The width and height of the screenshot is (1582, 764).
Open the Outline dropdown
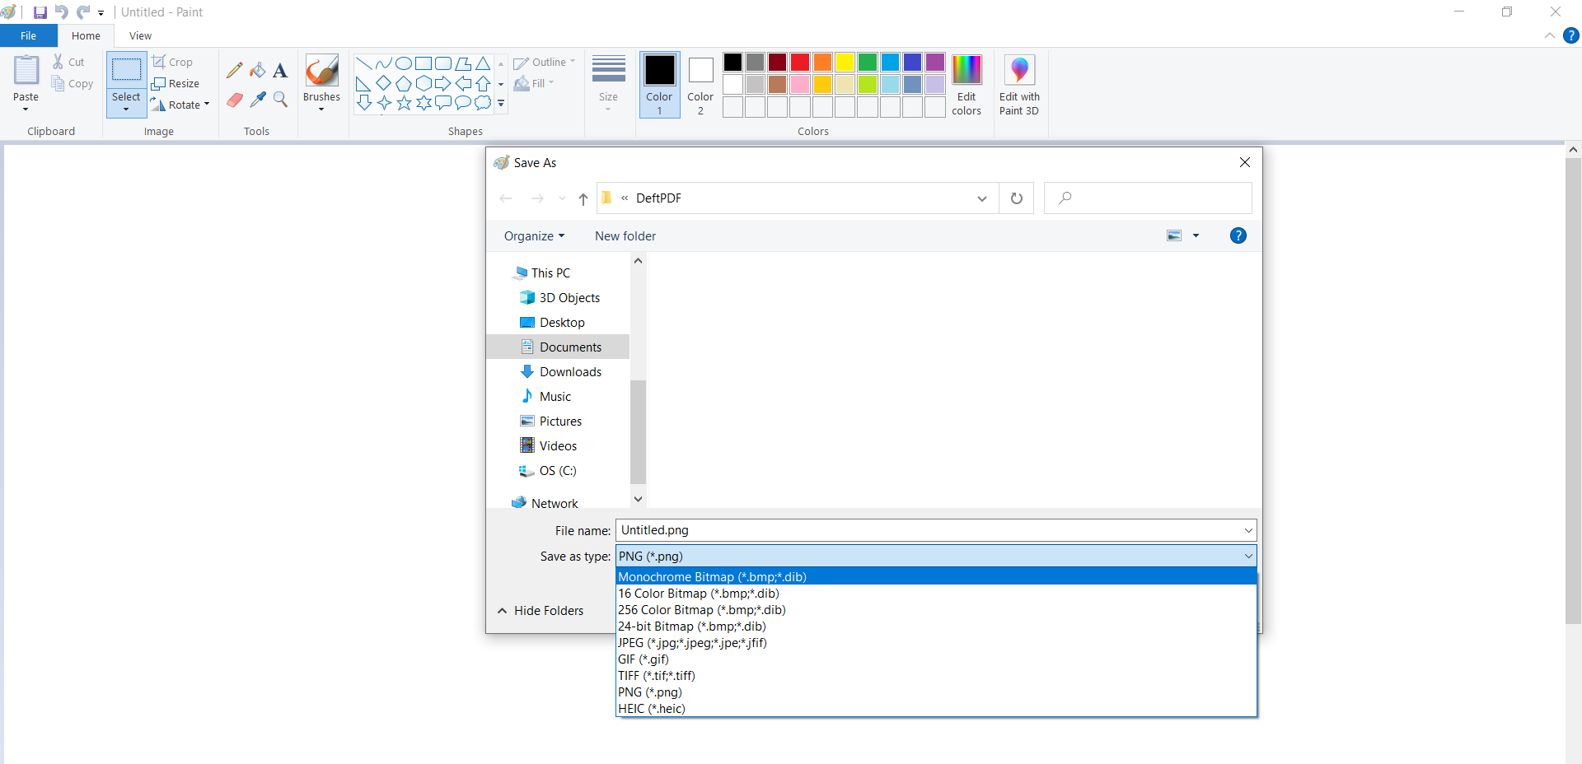(x=544, y=63)
